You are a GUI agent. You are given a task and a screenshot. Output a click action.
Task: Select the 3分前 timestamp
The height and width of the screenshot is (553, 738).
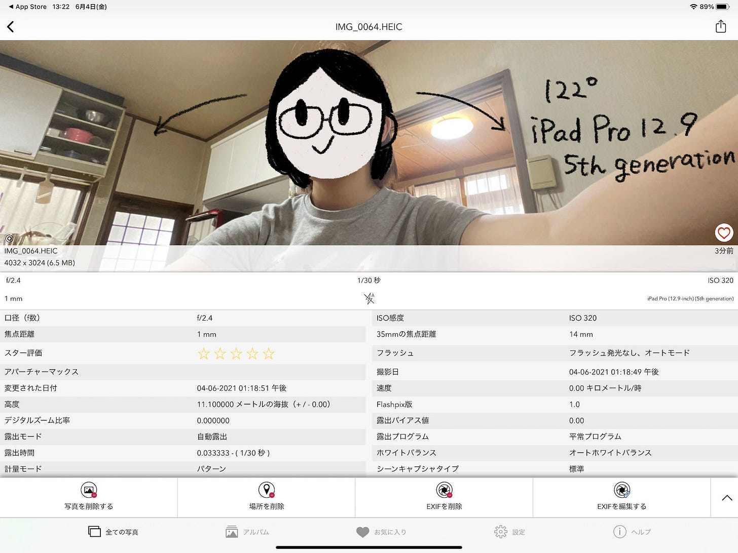click(x=724, y=251)
